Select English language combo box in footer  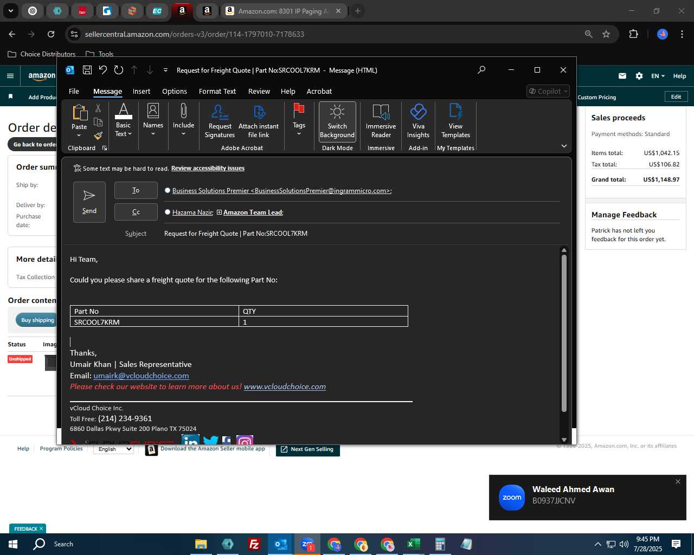point(113,449)
